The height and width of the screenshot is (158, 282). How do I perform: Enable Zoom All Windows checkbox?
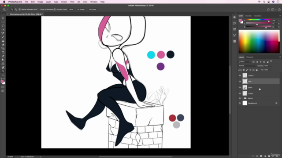pyautogui.click(x=38, y=10)
